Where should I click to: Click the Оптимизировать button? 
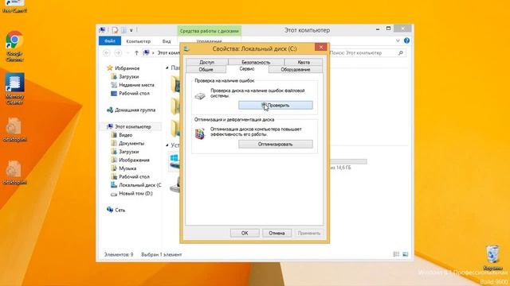276,144
